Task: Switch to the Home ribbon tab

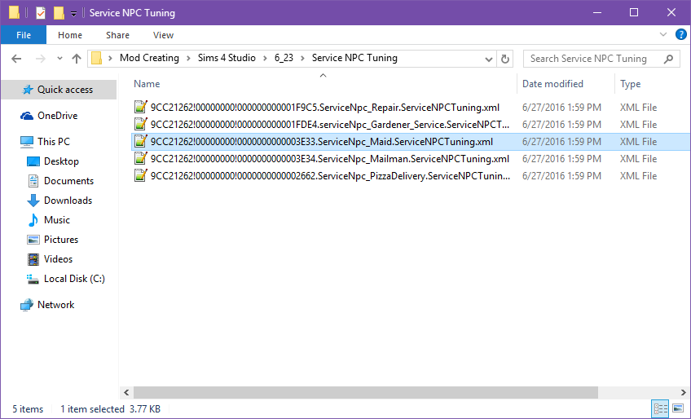Action: pos(69,35)
